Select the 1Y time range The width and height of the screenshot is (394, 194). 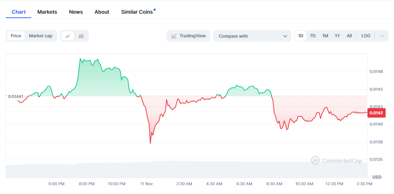tap(337, 36)
